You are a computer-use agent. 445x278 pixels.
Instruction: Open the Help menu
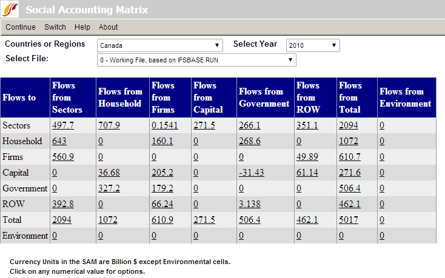[x=82, y=27]
